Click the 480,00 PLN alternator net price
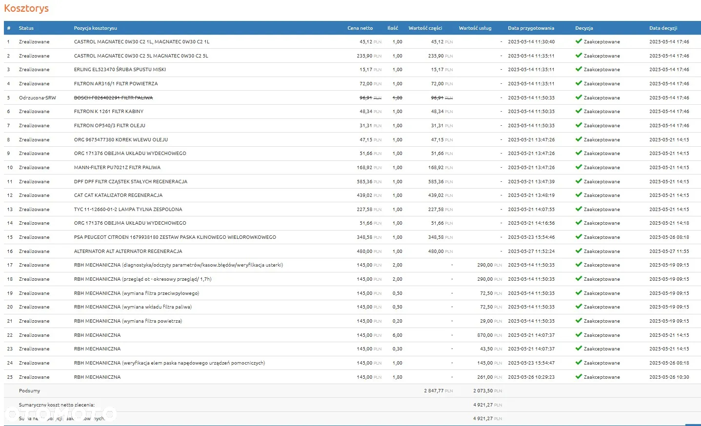The width and height of the screenshot is (701, 426). click(x=369, y=251)
